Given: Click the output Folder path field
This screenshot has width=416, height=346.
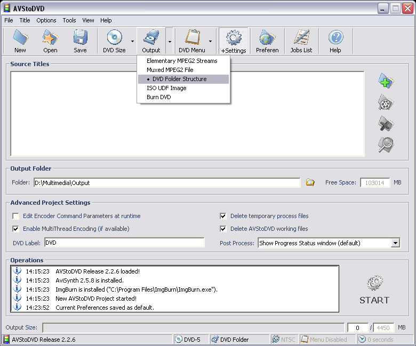Looking at the screenshot, I should pos(167,183).
